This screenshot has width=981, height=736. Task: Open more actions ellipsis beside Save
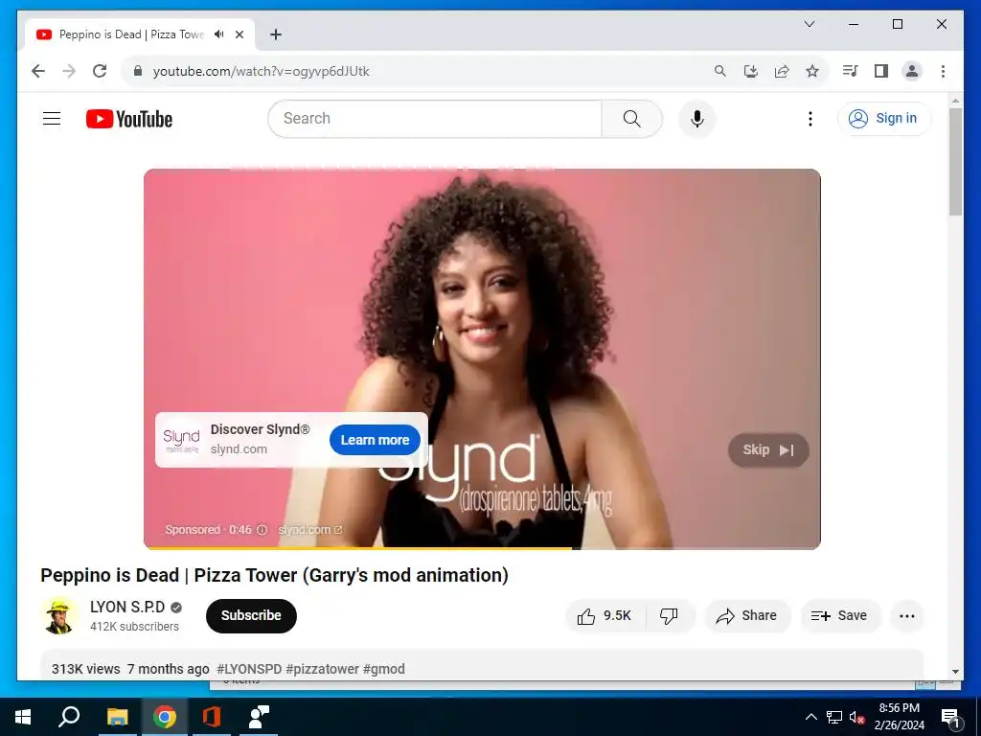click(906, 616)
